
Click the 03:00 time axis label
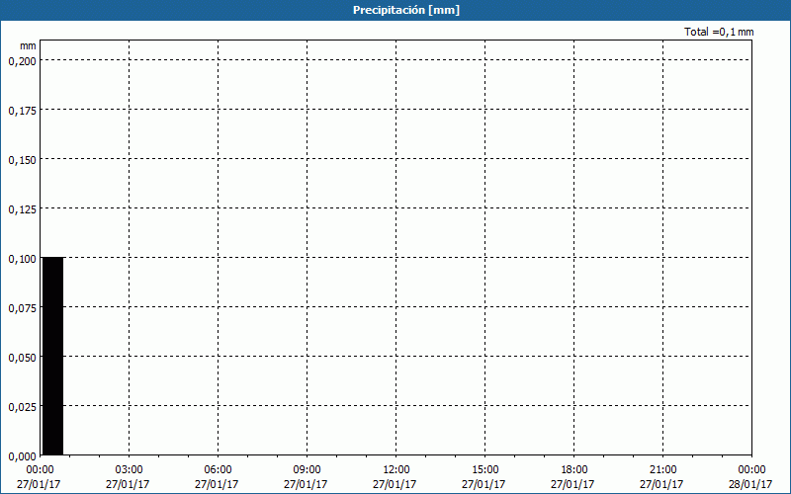click(129, 470)
